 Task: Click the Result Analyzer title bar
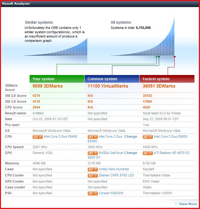pyautogui.click(x=100, y=4)
